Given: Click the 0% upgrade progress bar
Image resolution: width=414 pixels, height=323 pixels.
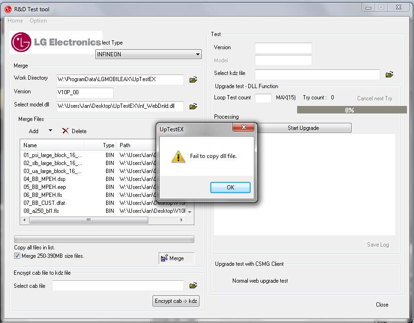Looking at the screenshot, I should point(352,110).
